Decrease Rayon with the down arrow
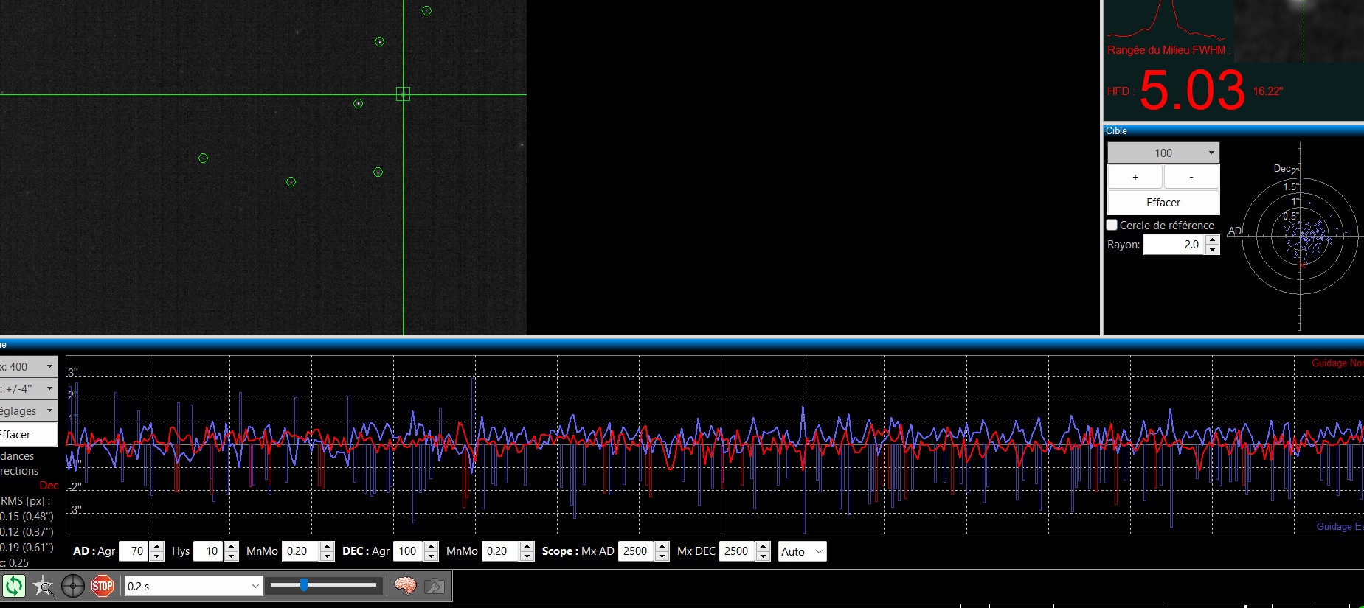 point(1212,250)
